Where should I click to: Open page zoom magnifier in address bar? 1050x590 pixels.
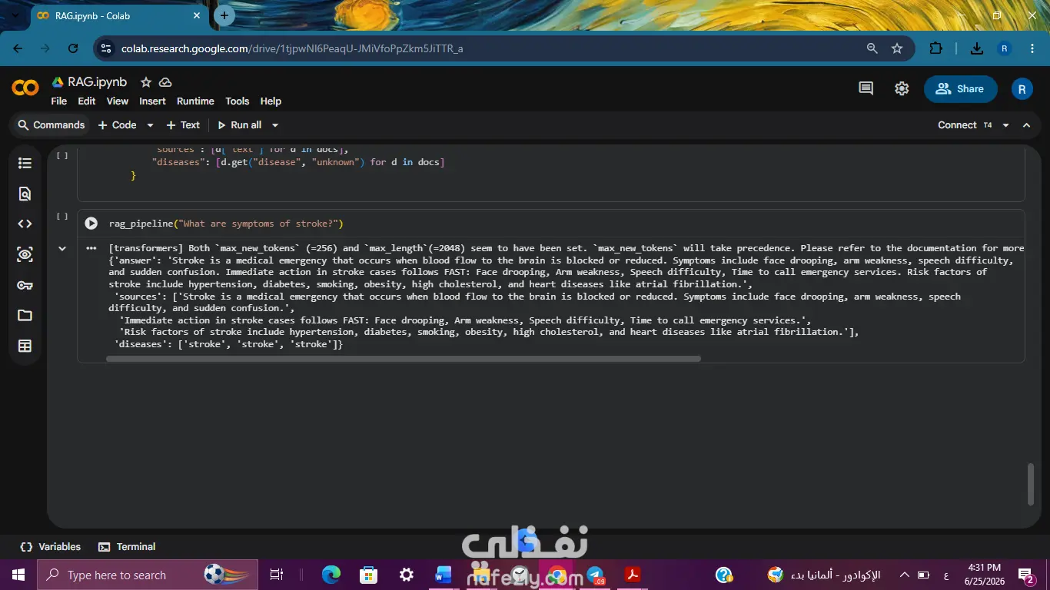point(872,48)
